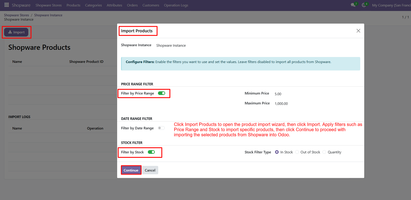Open the My Company switcher
Viewport: 411px width, 200px height.
tap(391, 5)
